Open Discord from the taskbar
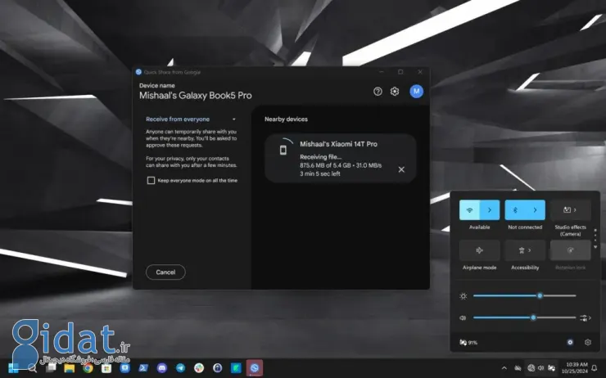 pyautogui.click(x=162, y=368)
